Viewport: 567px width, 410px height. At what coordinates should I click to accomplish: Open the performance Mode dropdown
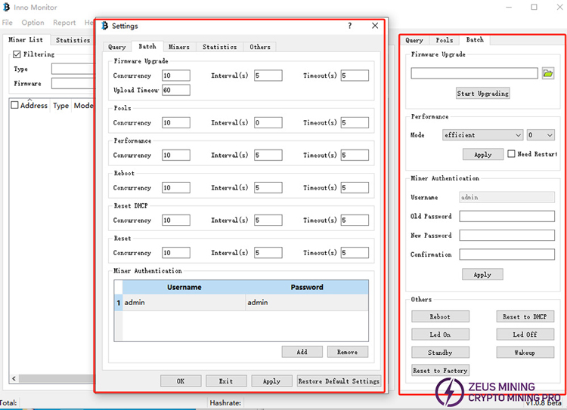coord(483,135)
